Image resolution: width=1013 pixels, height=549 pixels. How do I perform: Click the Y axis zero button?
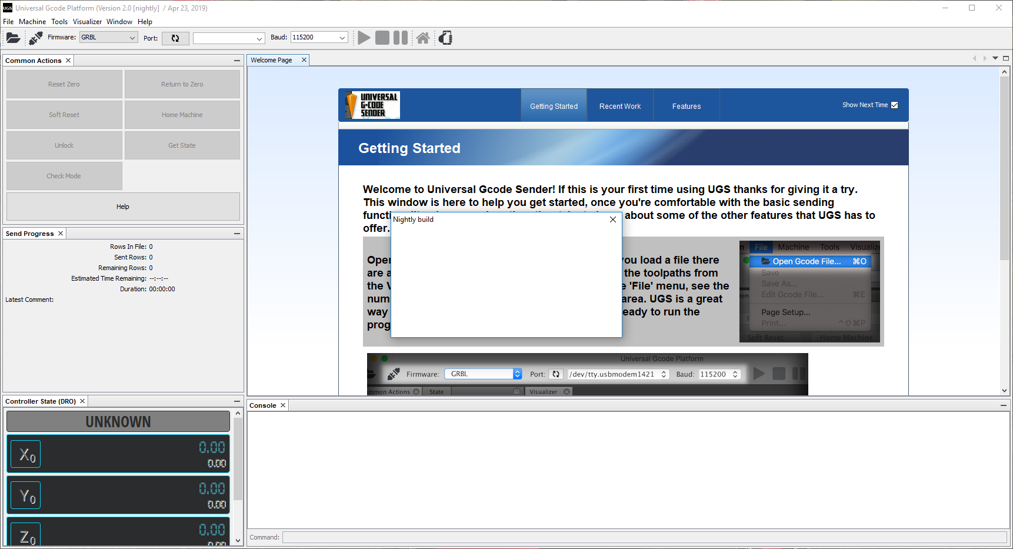tap(26, 495)
